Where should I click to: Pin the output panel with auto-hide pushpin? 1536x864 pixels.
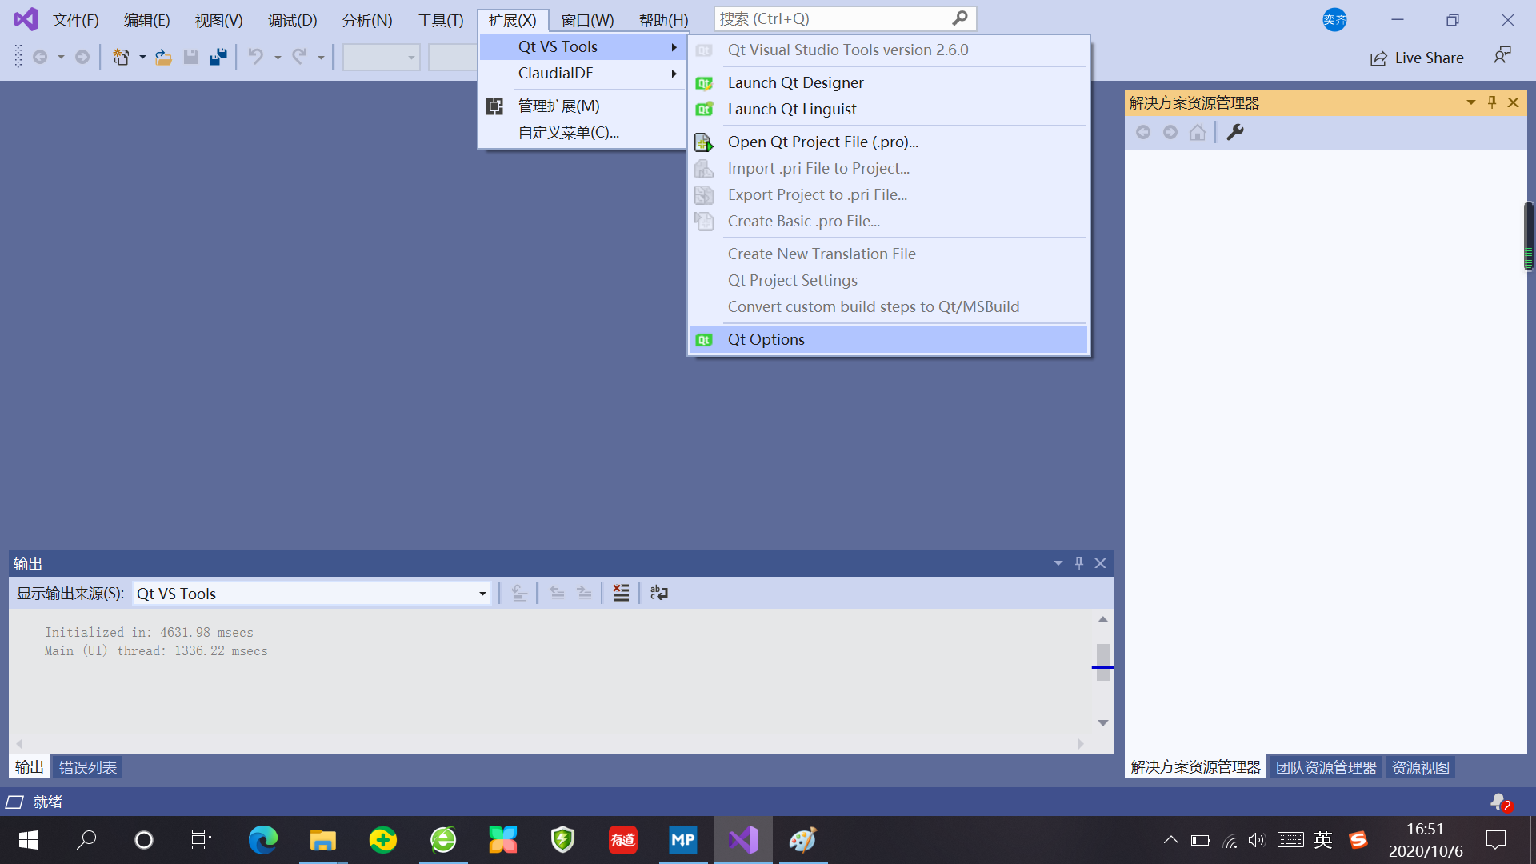(x=1079, y=563)
